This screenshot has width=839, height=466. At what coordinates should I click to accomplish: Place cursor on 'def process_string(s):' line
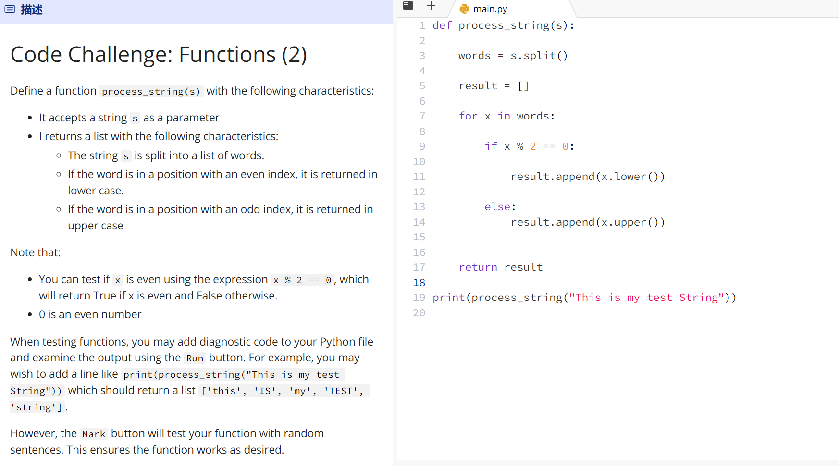tap(503, 25)
